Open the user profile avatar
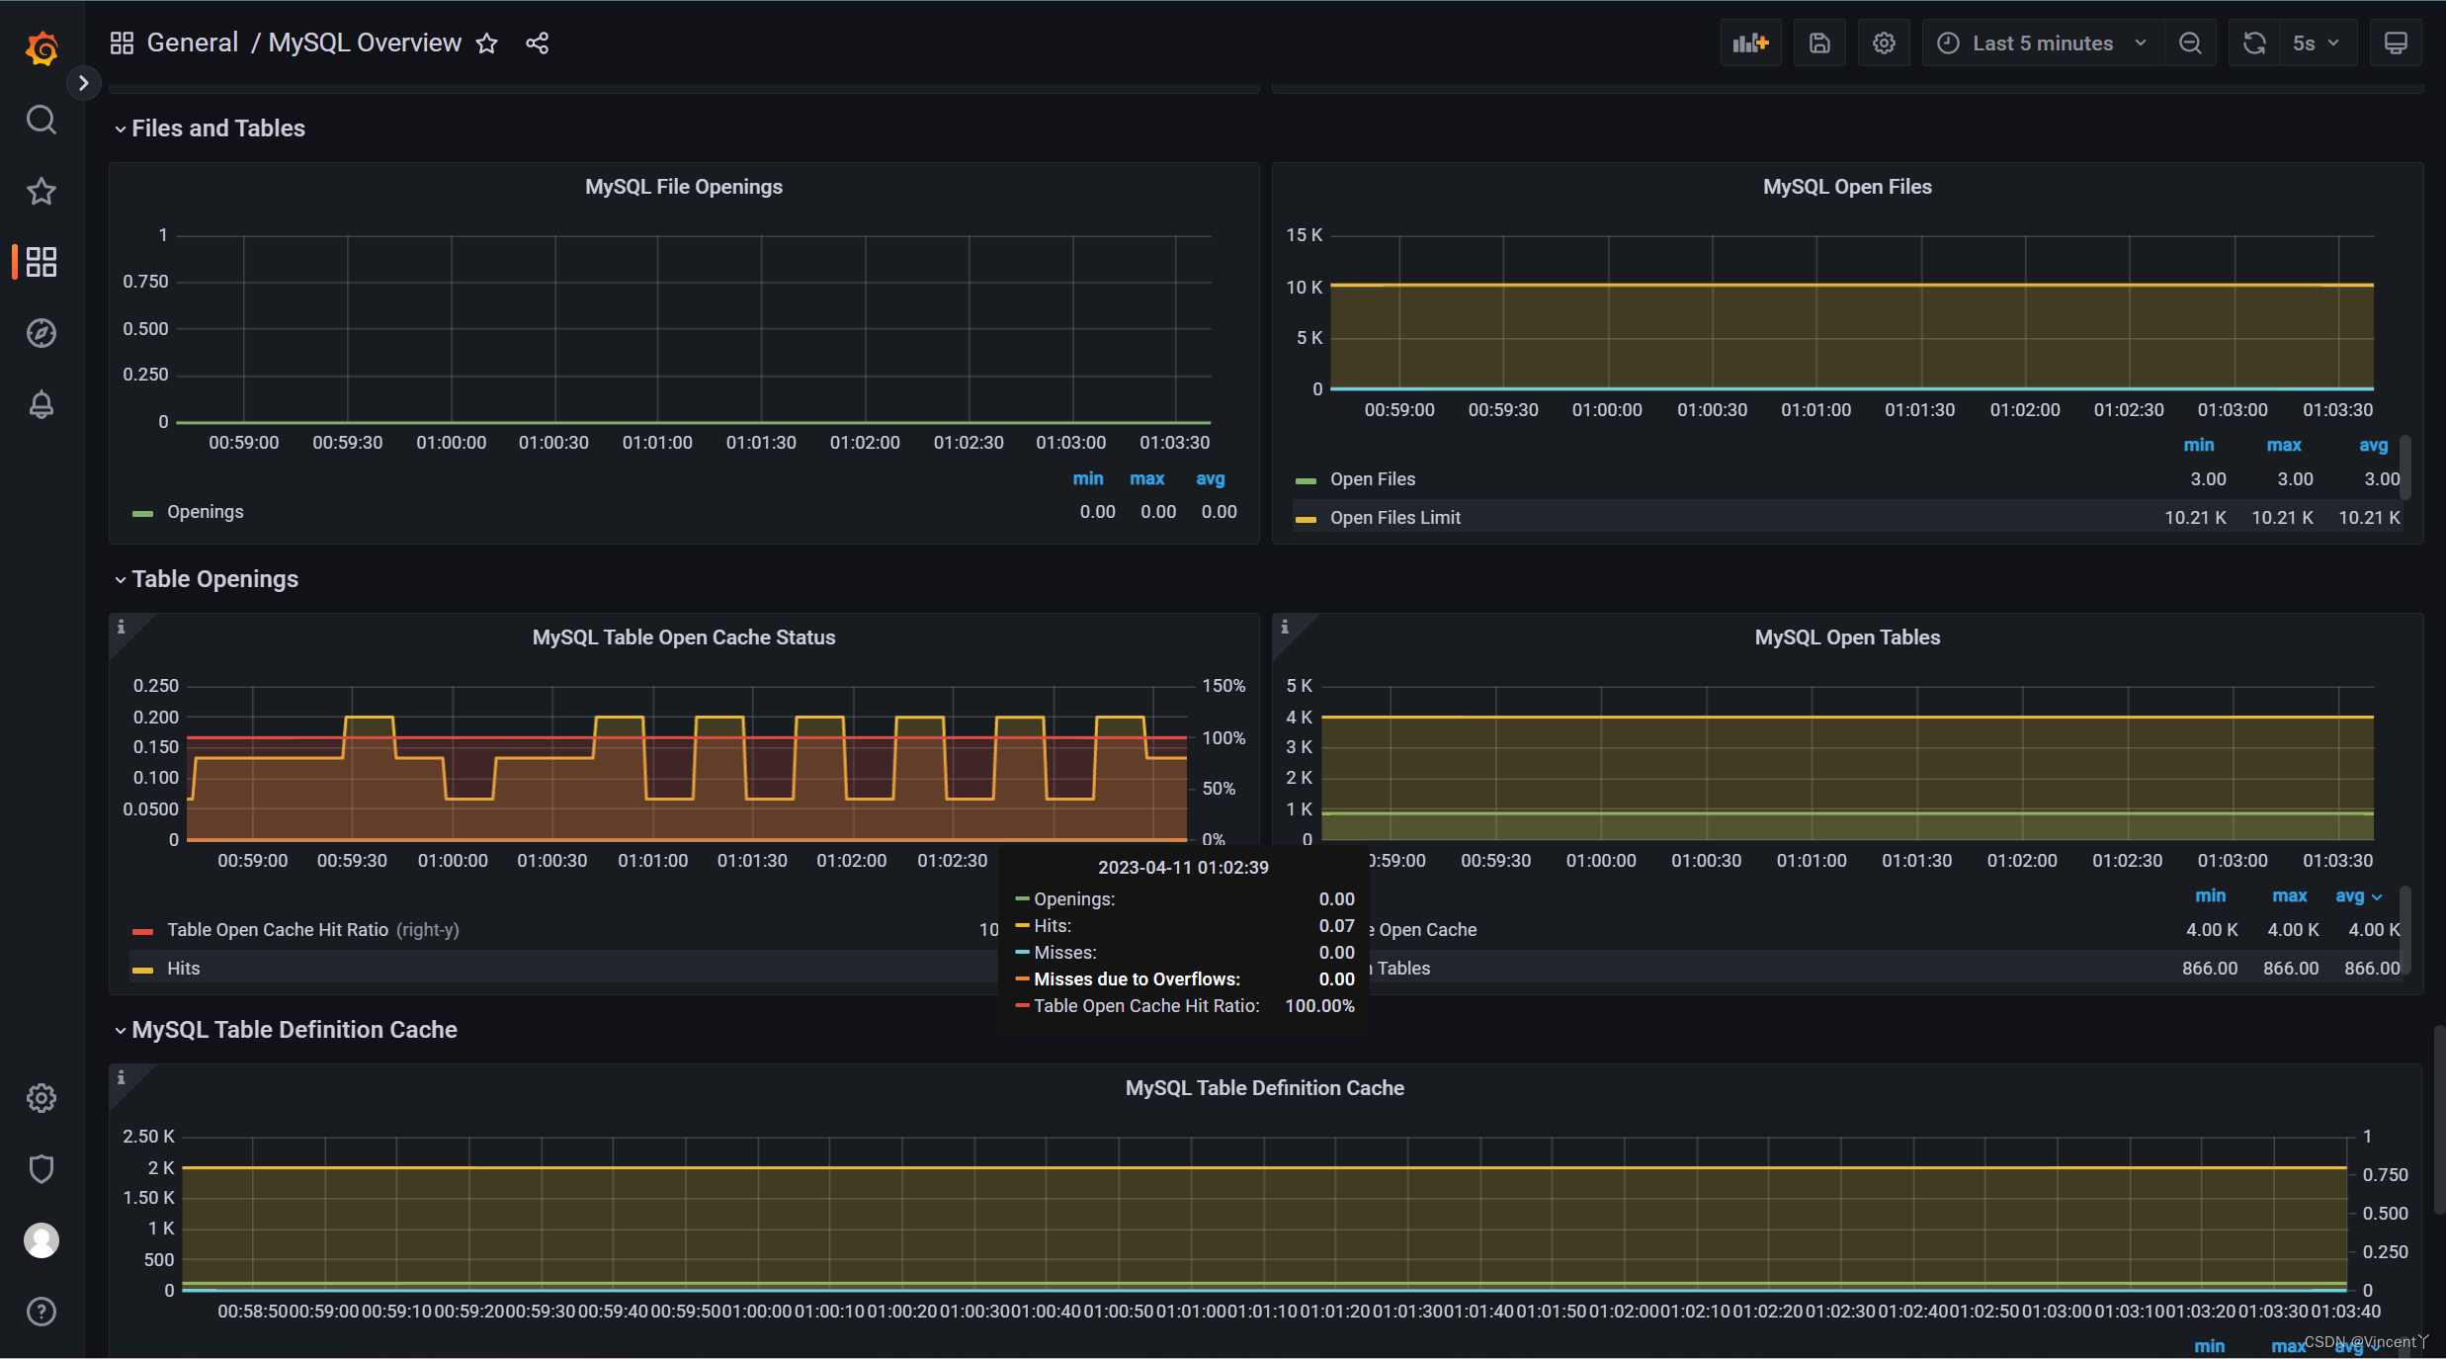The height and width of the screenshot is (1359, 2446). (42, 1240)
